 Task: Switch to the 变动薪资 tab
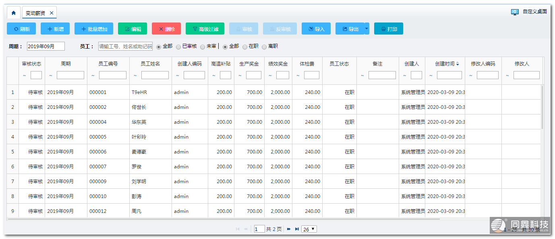pos(35,13)
